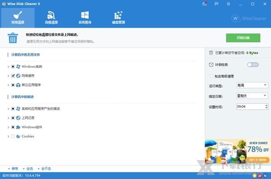The image size is (271, 179).
Task: Select the Cookies label
Action: coord(28,136)
